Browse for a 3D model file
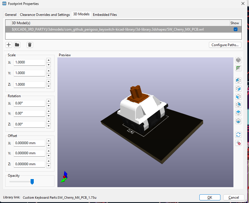249x203 pixels. coord(17,45)
